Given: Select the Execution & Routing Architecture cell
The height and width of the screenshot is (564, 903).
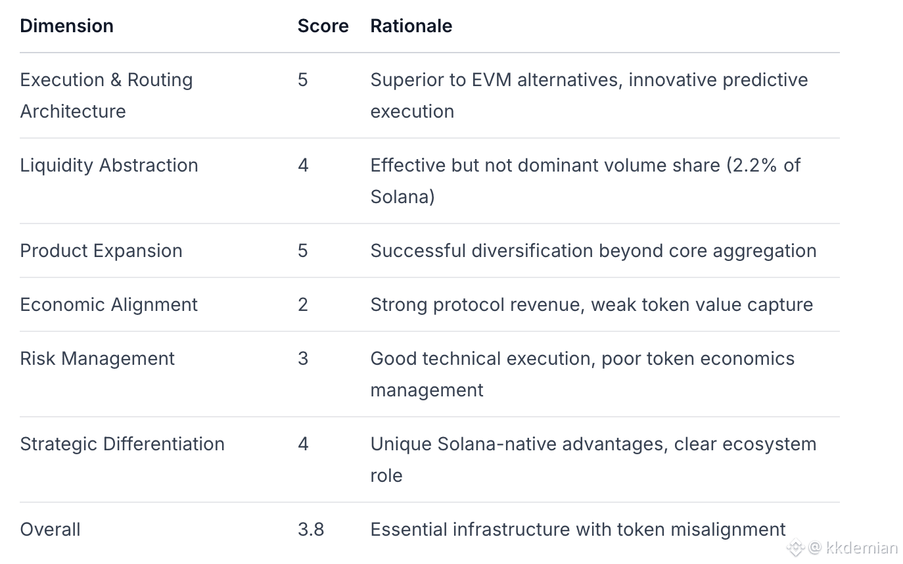Looking at the screenshot, I should click(x=106, y=95).
